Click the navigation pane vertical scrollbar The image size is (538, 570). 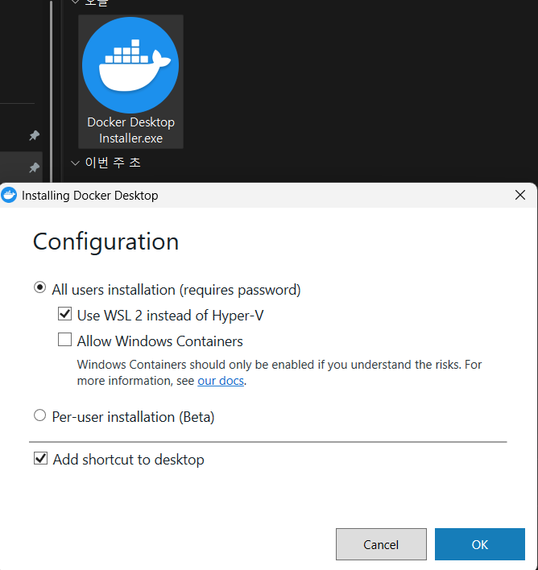point(52,91)
